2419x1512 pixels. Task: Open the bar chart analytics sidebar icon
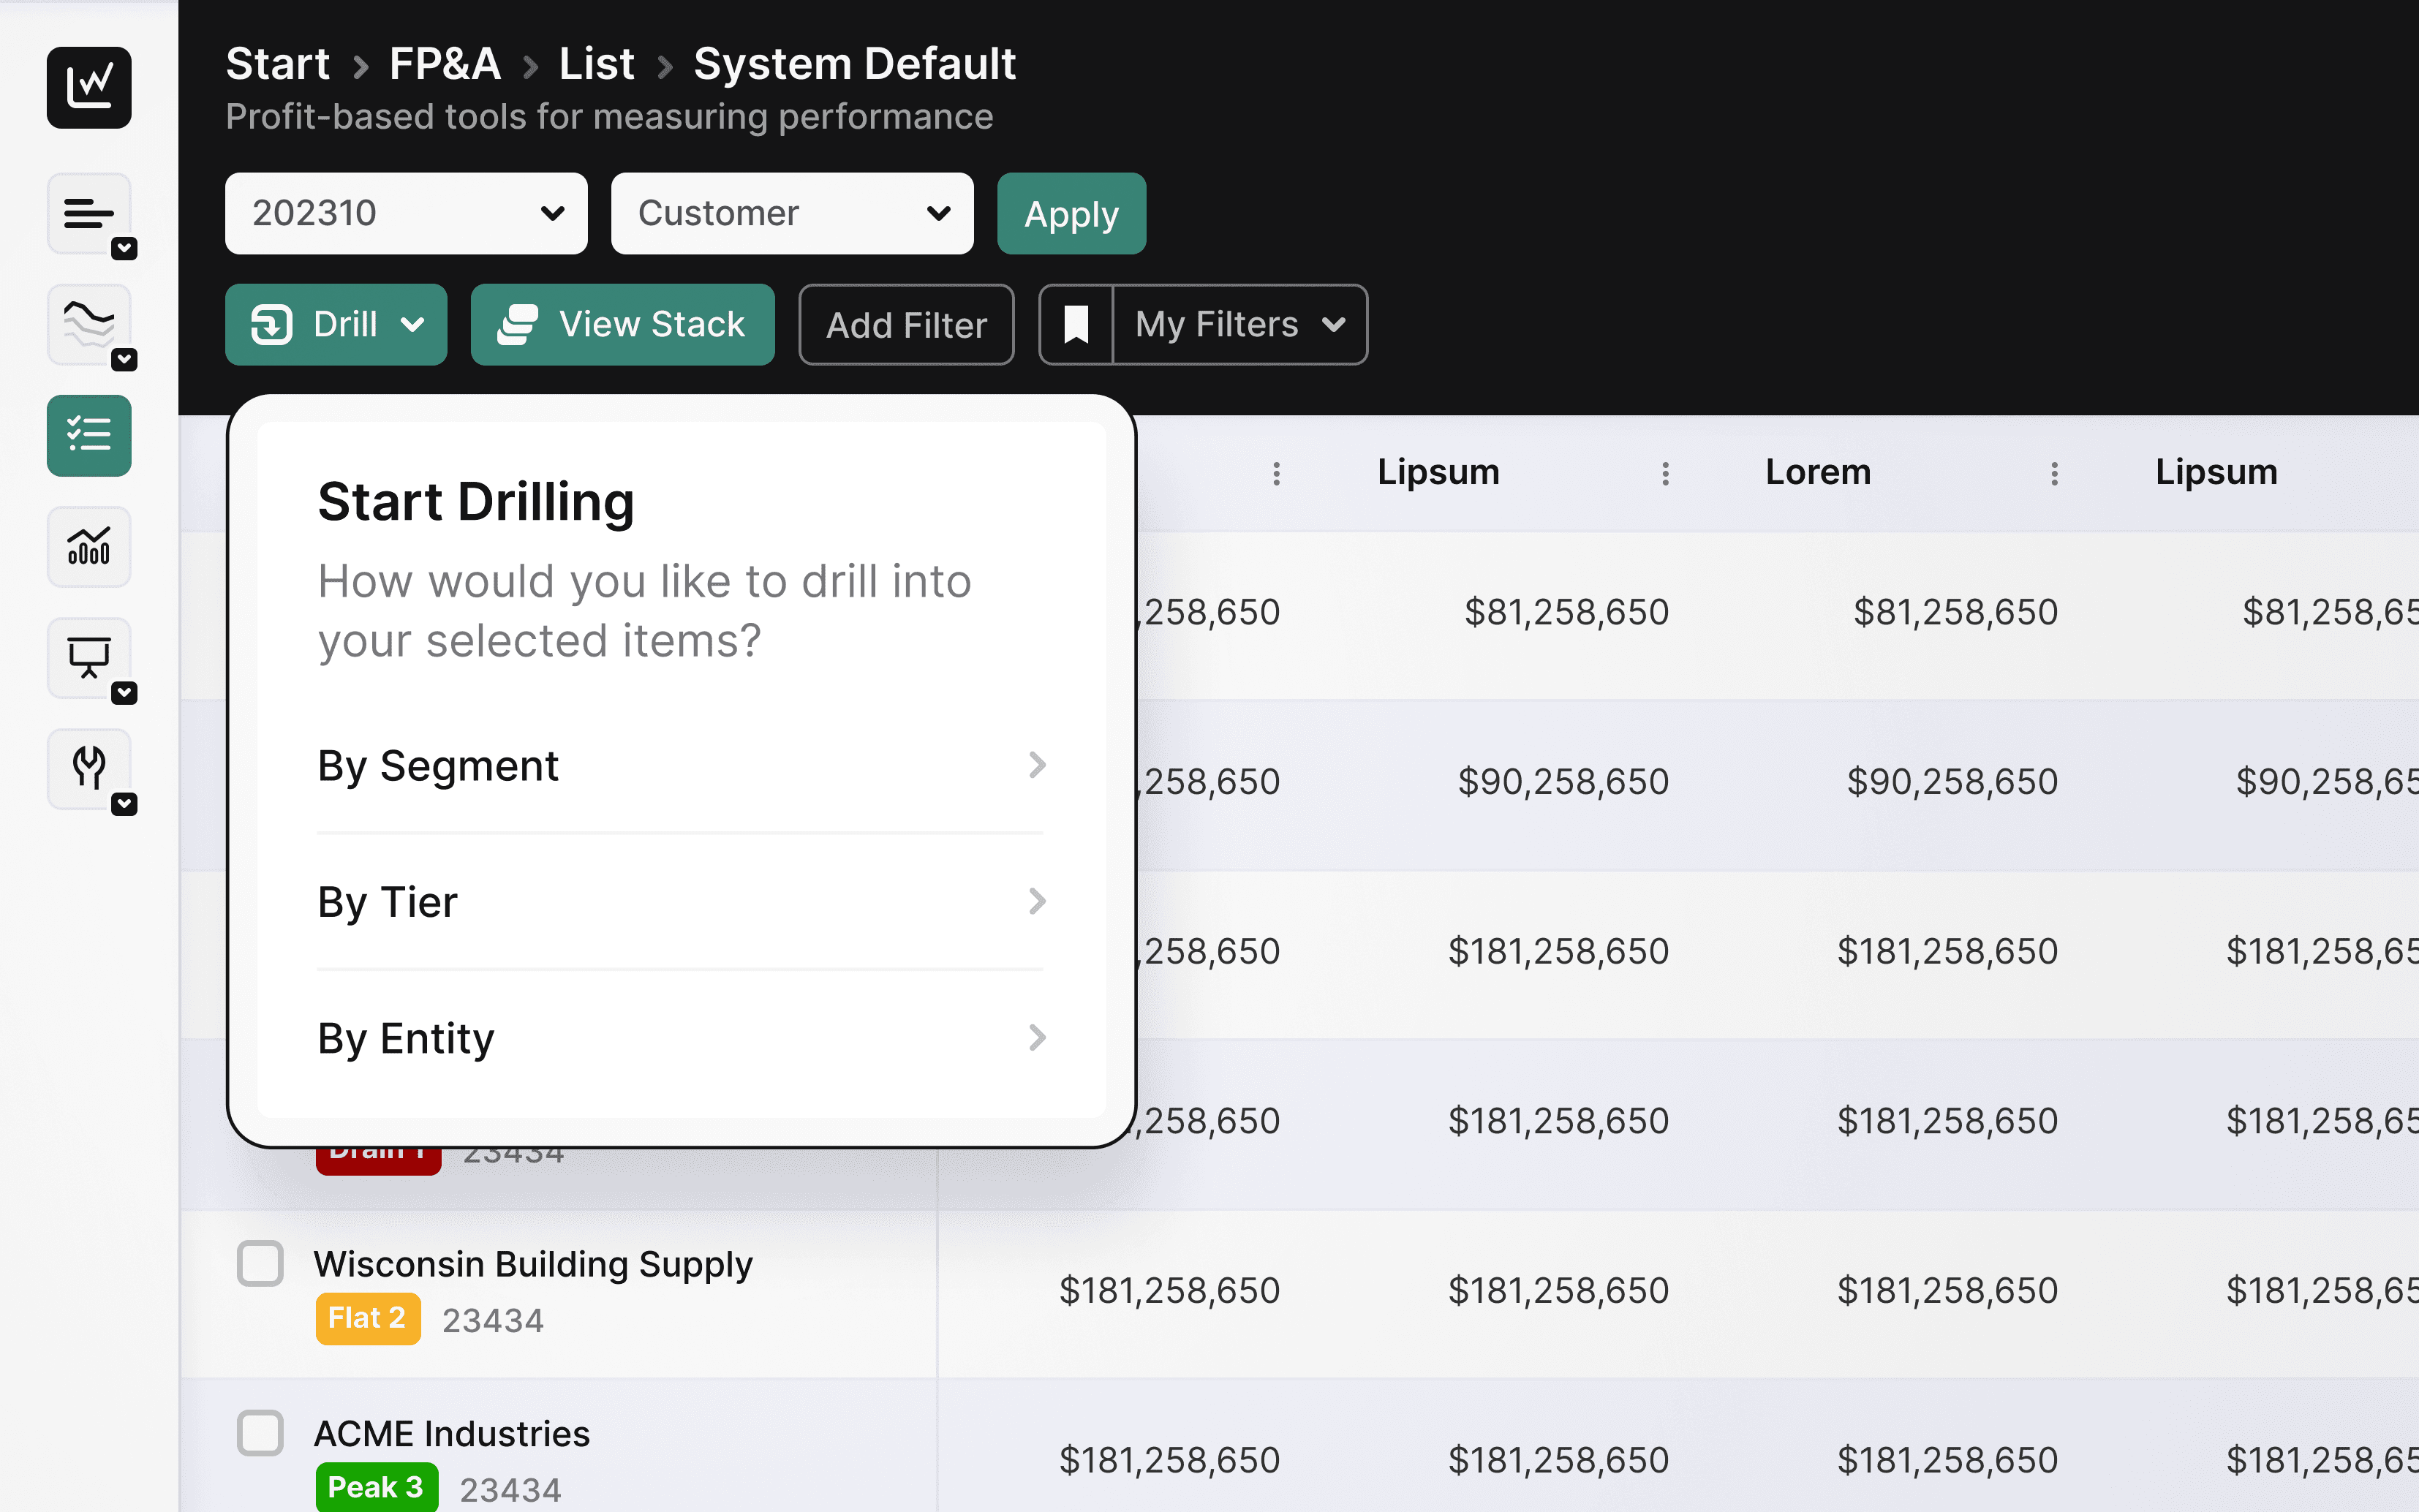pyautogui.click(x=89, y=546)
